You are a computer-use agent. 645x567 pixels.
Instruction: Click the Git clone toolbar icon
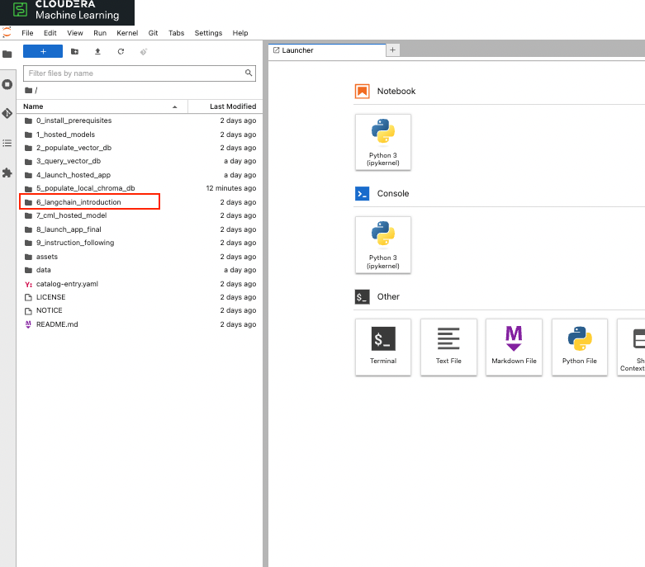(x=144, y=51)
